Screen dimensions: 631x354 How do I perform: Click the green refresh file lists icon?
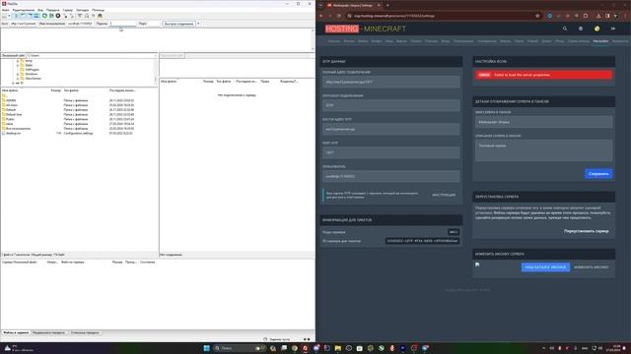44,16
